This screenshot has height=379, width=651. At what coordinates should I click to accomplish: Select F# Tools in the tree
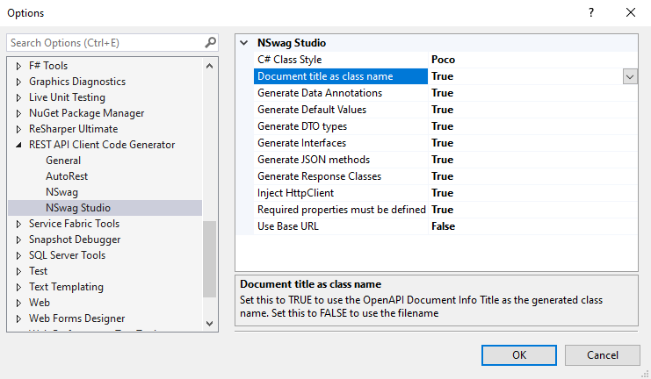pyautogui.click(x=48, y=66)
